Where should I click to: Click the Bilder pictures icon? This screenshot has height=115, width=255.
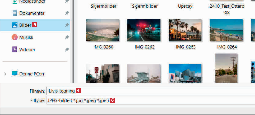click(x=15, y=25)
